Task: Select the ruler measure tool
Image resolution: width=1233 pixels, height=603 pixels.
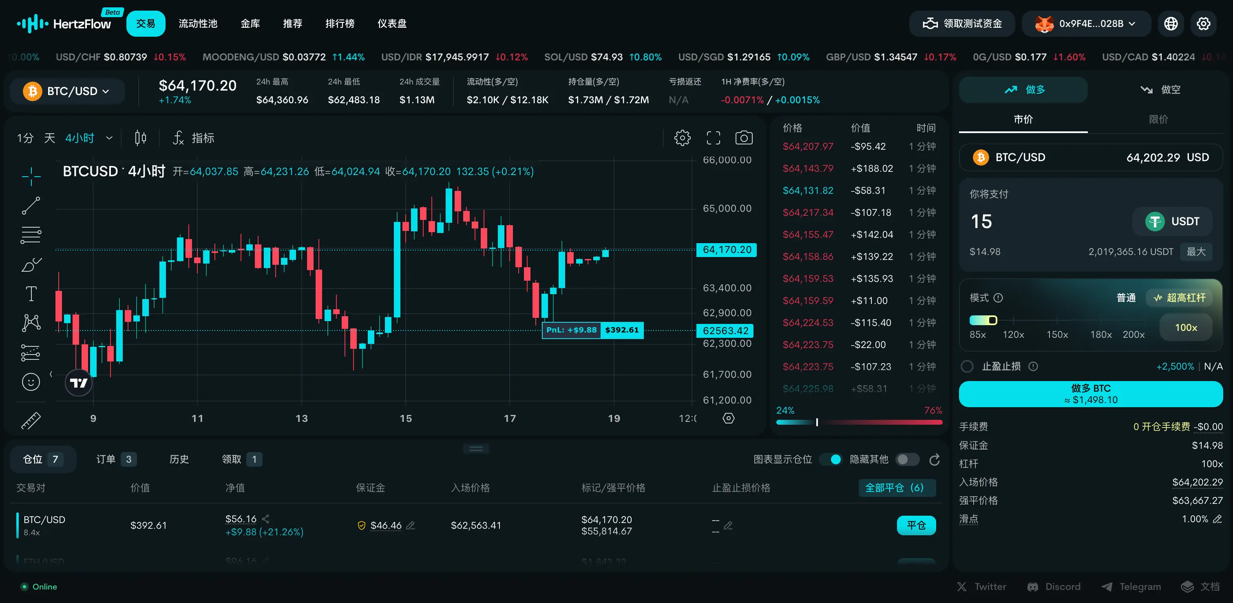Action: pos(31,421)
